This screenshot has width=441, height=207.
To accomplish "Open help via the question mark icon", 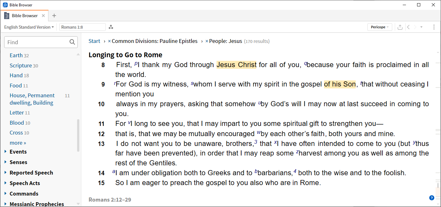I will (432, 197).
